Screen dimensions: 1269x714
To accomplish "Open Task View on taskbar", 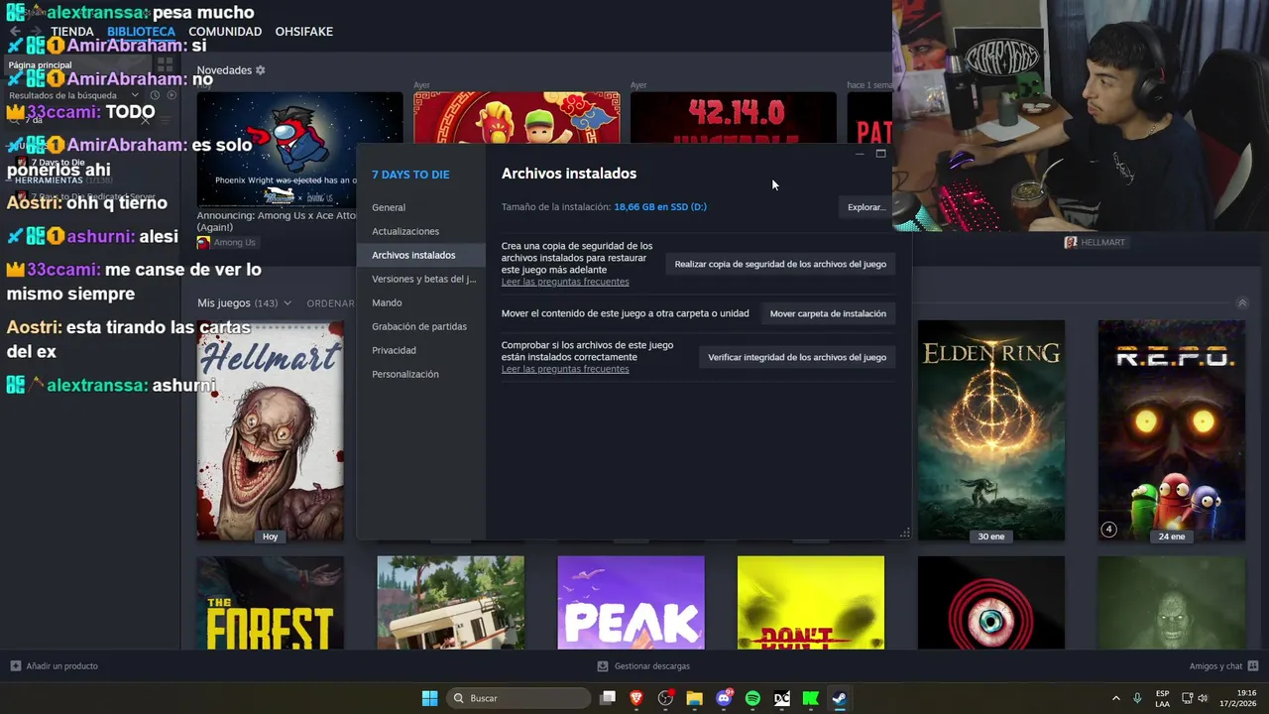I will pos(608,698).
